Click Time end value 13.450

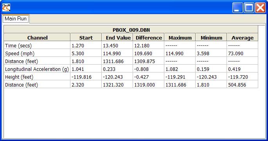(x=110, y=46)
